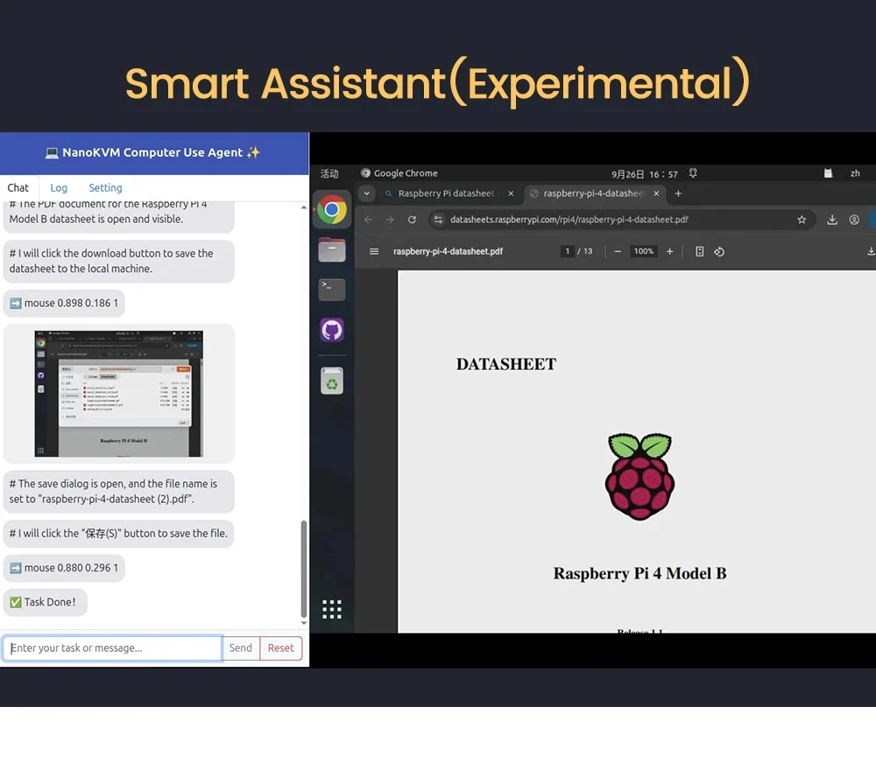Click the chat scrollbar down arrow
876x784 pixels.
[x=304, y=623]
